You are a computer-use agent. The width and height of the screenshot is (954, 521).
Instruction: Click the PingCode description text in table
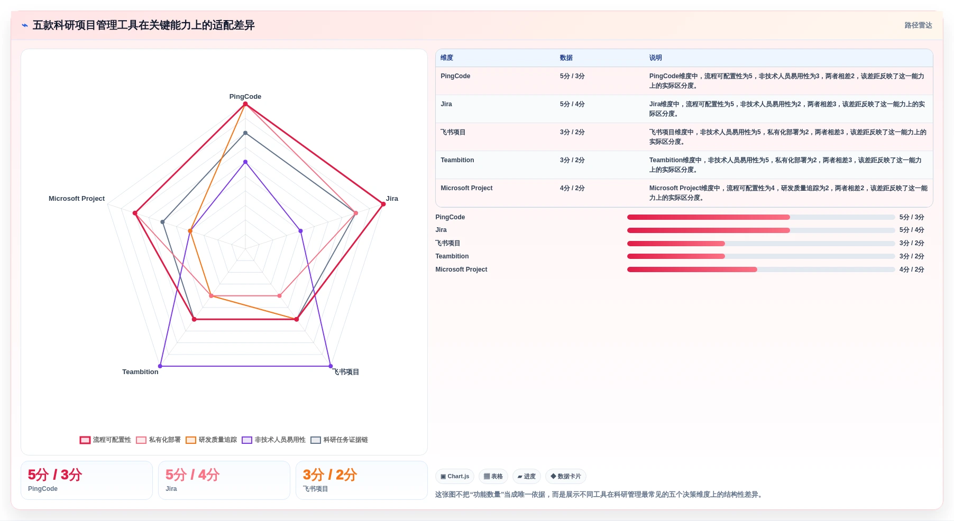[788, 81]
